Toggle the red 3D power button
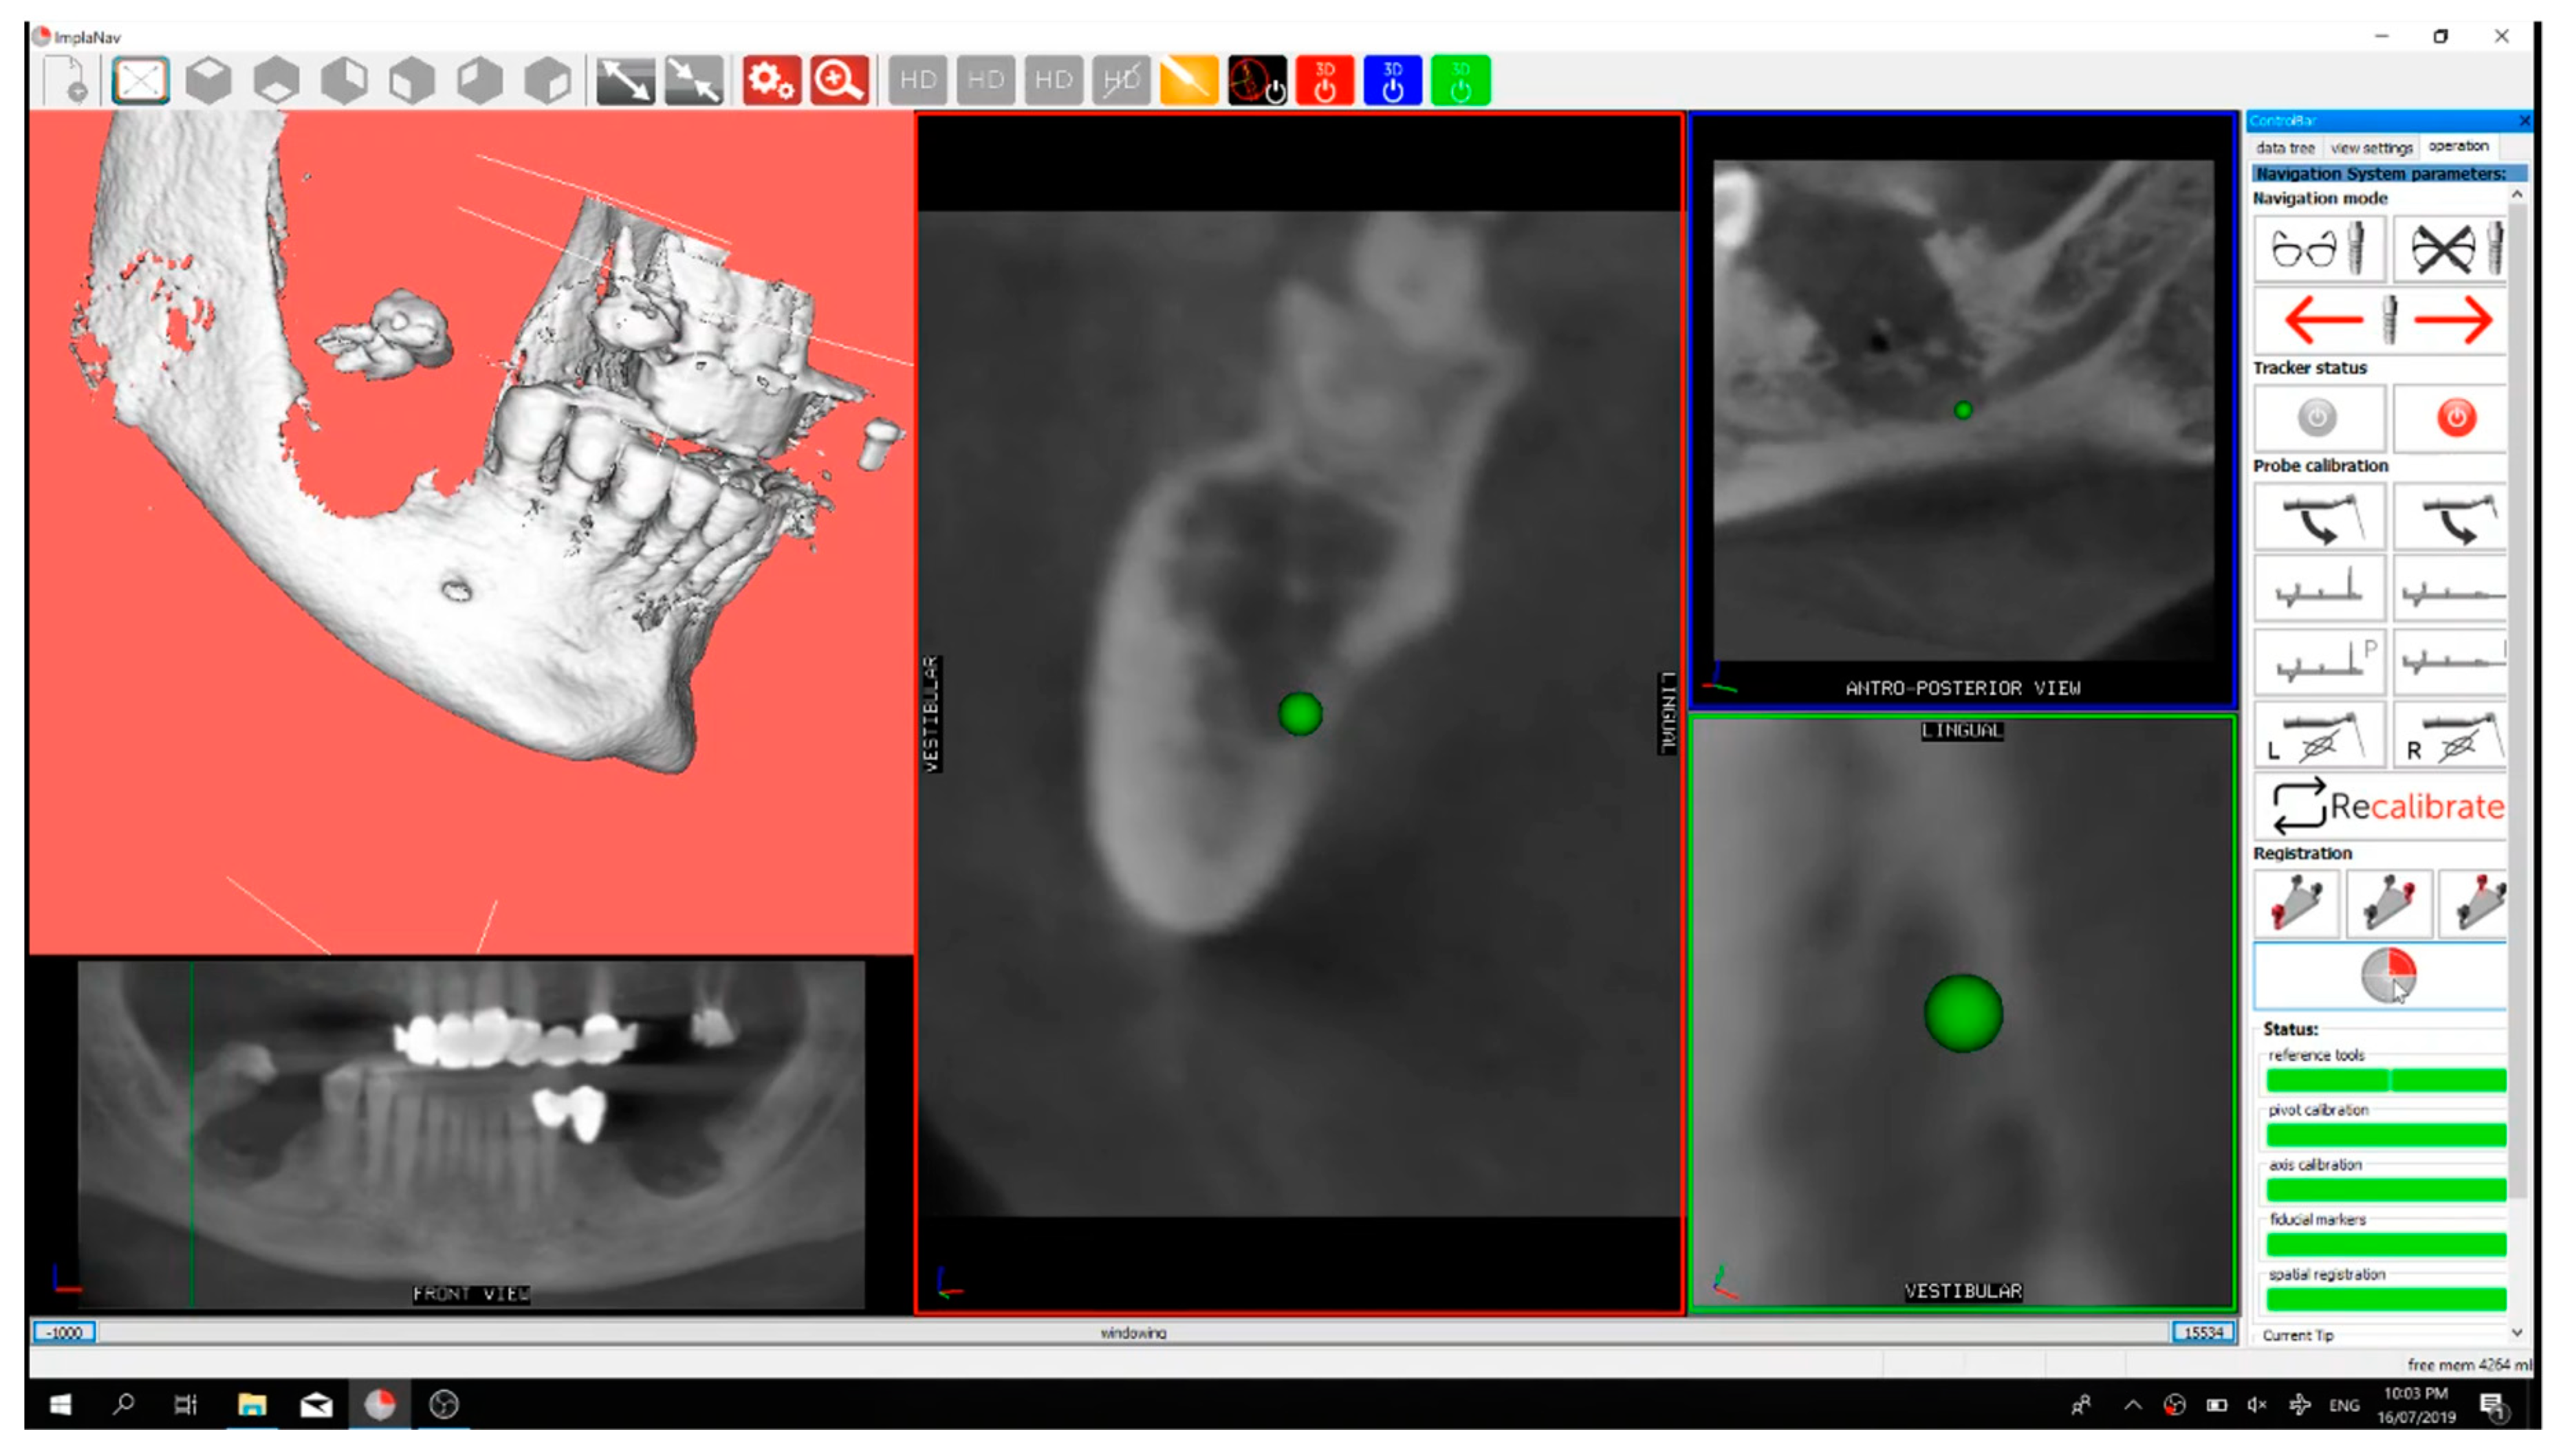2561x1456 pixels. coord(1325,81)
